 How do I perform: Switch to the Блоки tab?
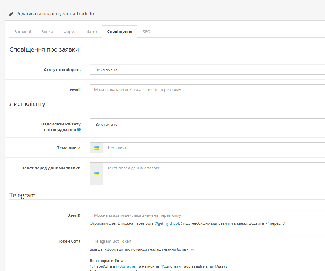(x=47, y=32)
